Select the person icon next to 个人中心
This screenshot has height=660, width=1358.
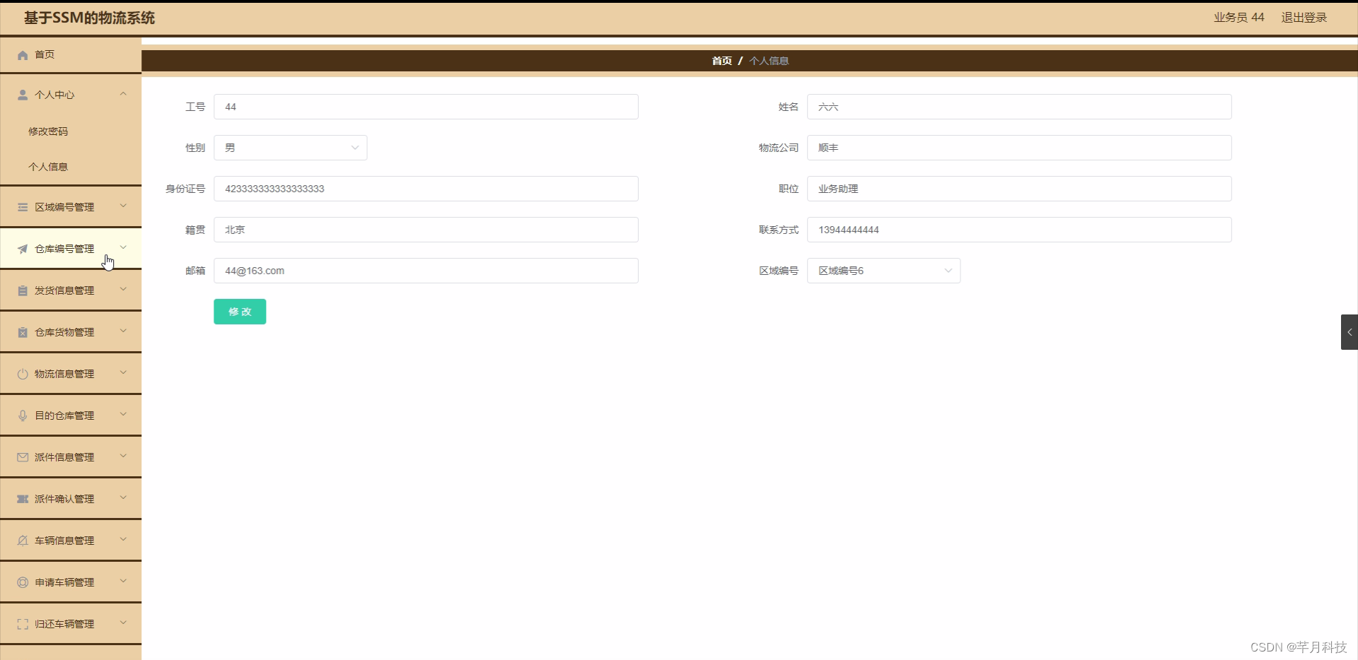22,94
